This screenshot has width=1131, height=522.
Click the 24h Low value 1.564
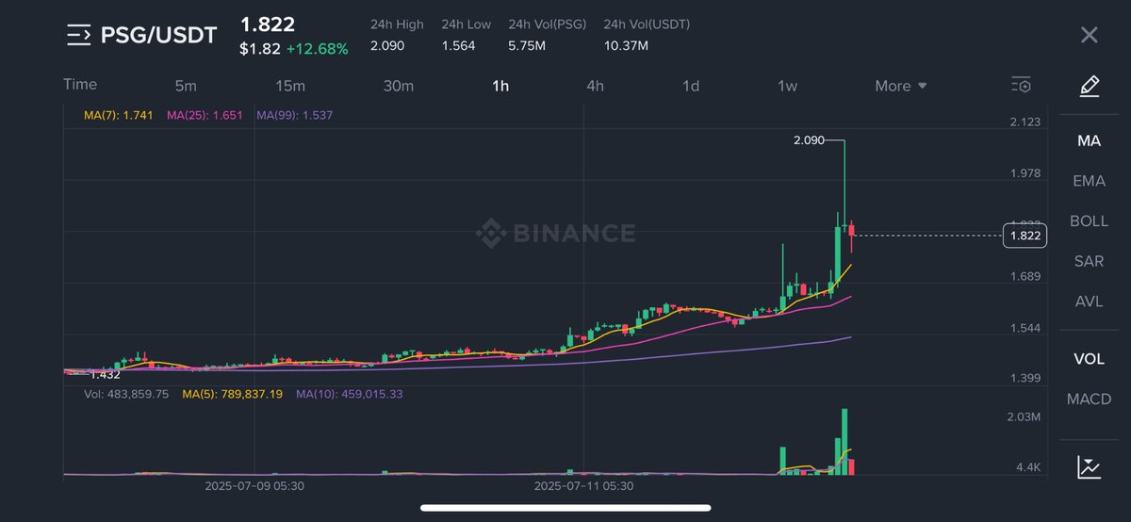click(458, 45)
